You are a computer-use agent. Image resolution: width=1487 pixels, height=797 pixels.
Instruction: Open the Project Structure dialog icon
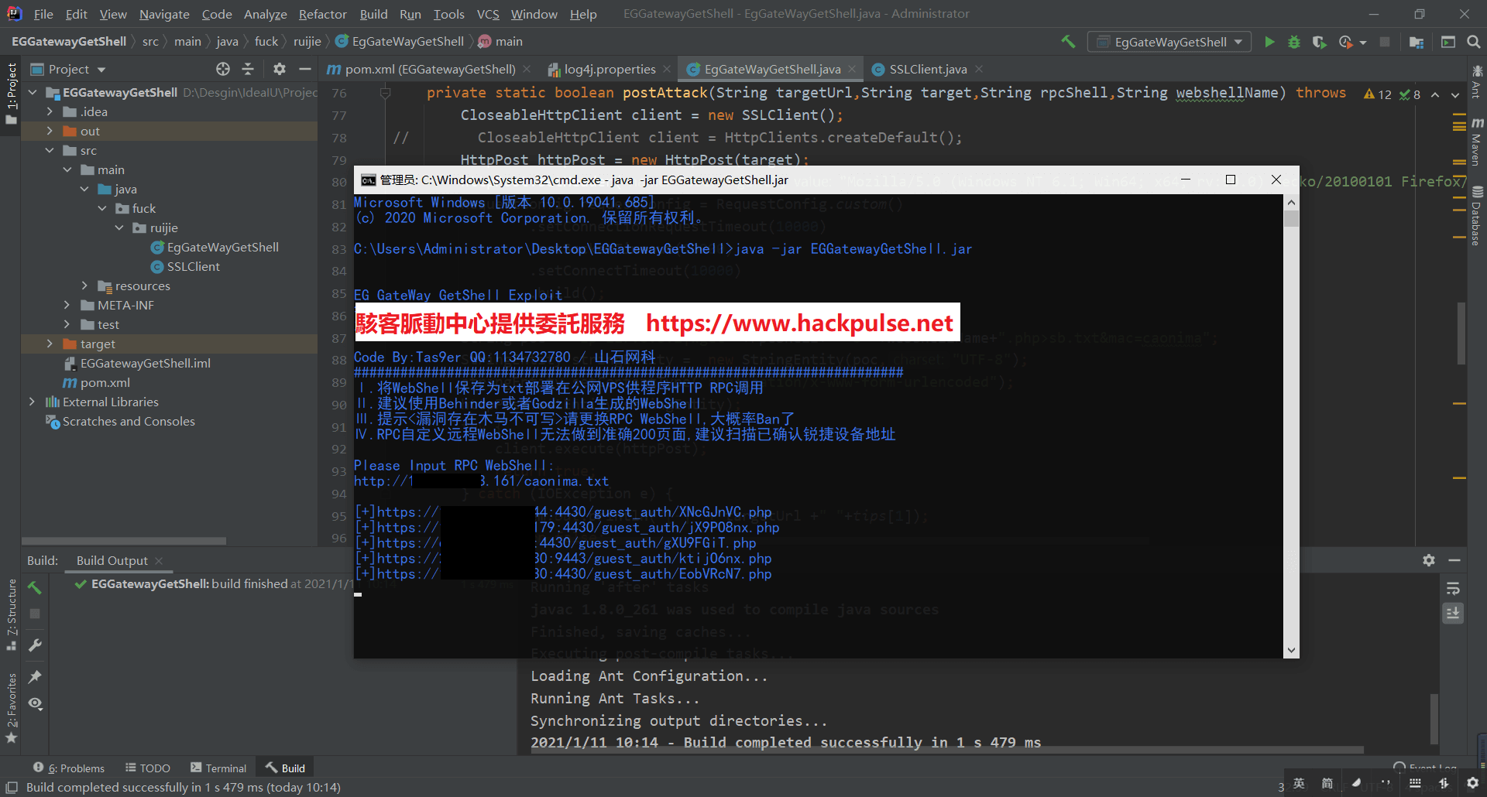click(x=1417, y=42)
